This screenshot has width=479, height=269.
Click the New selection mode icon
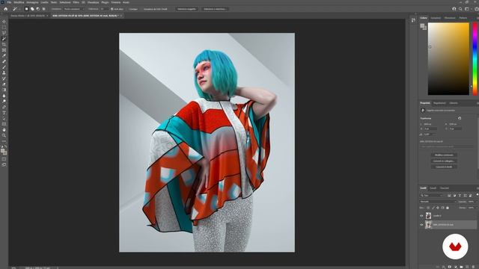pos(27,9)
